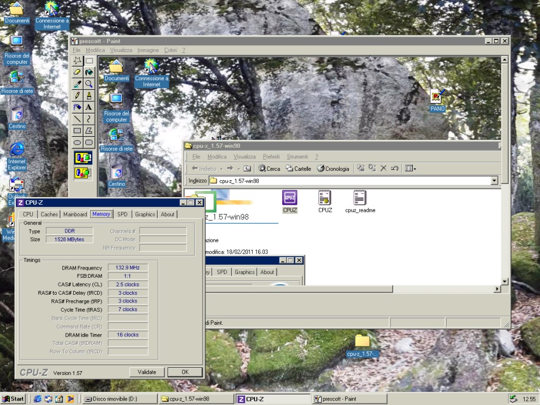The image size is (540, 405).
Task: Click the OK button in CPU-Z
Action: click(x=185, y=372)
